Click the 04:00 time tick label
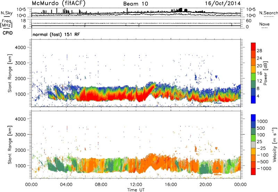This screenshot has height=192, width=278. coord(66,185)
